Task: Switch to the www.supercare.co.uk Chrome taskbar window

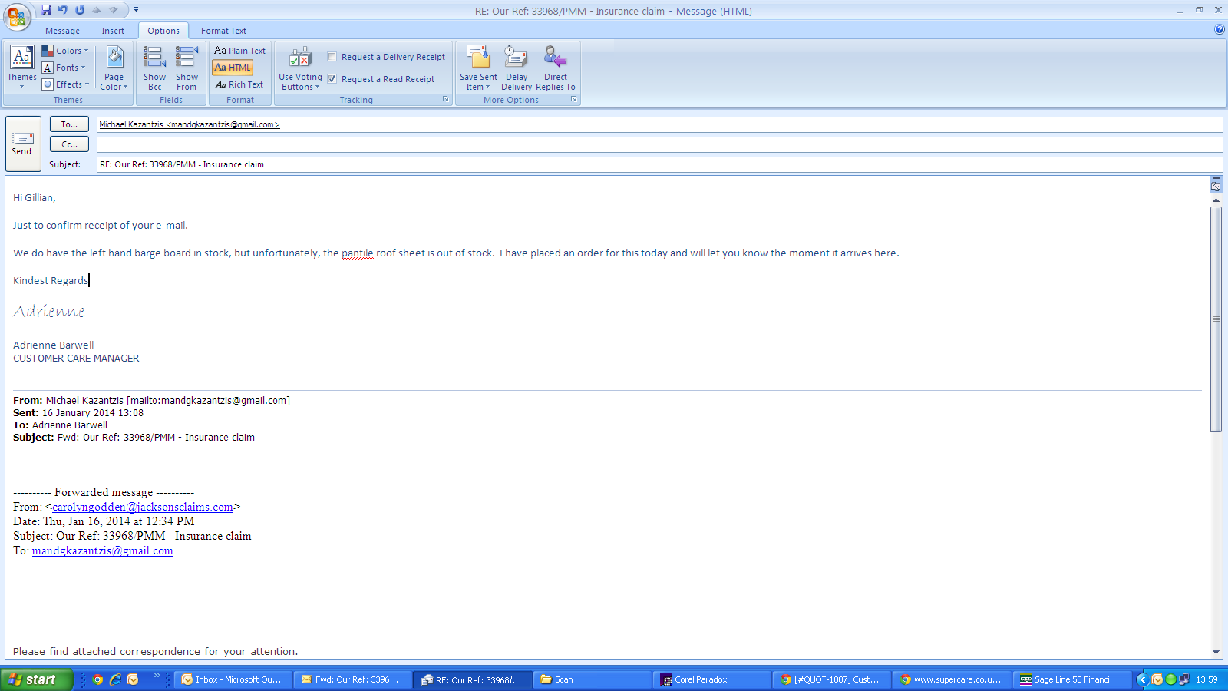Action: tap(951, 679)
